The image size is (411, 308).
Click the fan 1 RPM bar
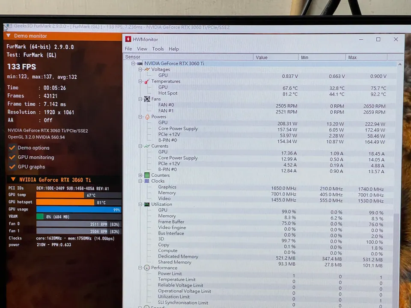point(79,231)
